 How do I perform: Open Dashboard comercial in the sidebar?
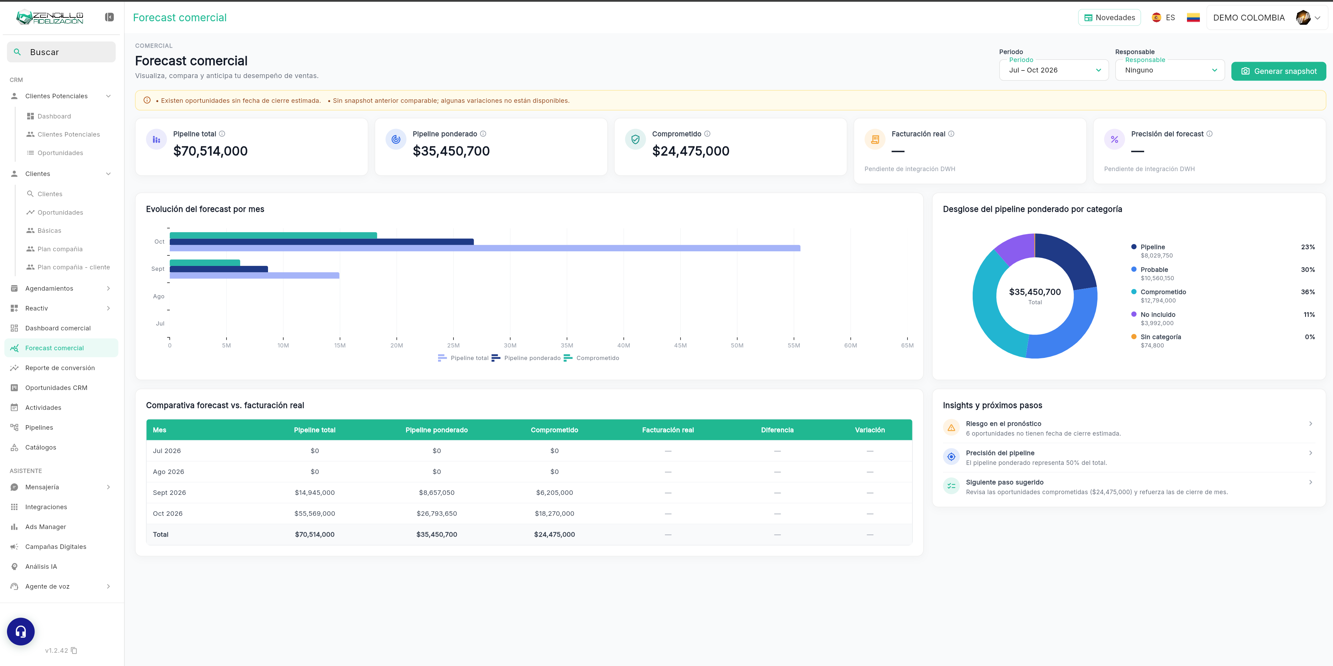point(61,328)
